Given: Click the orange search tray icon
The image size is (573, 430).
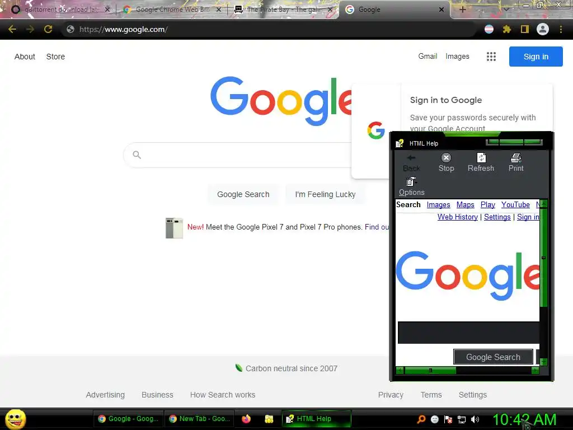Looking at the screenshot, I should coord(421,419).
